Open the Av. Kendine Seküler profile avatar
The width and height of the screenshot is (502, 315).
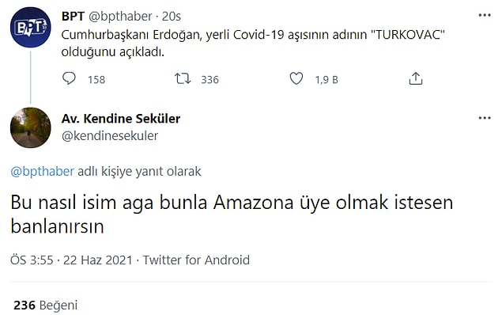click(30, 127)
